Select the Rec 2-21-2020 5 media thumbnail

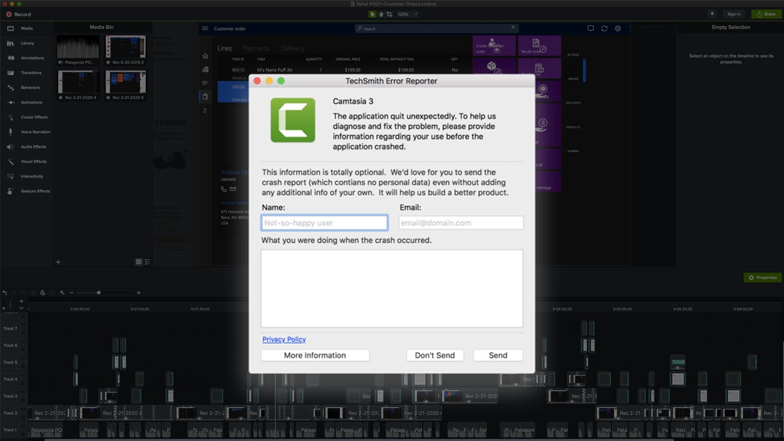pyautogui.click(x=126, y=82)
